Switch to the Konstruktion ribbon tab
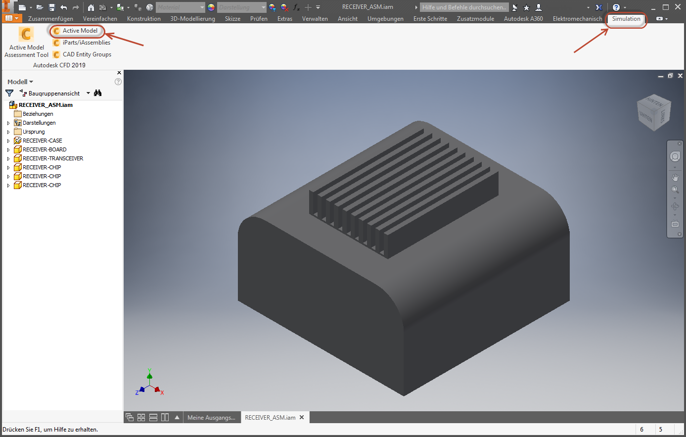The width and height of the screenshot is (686, 437). (144, 19)
